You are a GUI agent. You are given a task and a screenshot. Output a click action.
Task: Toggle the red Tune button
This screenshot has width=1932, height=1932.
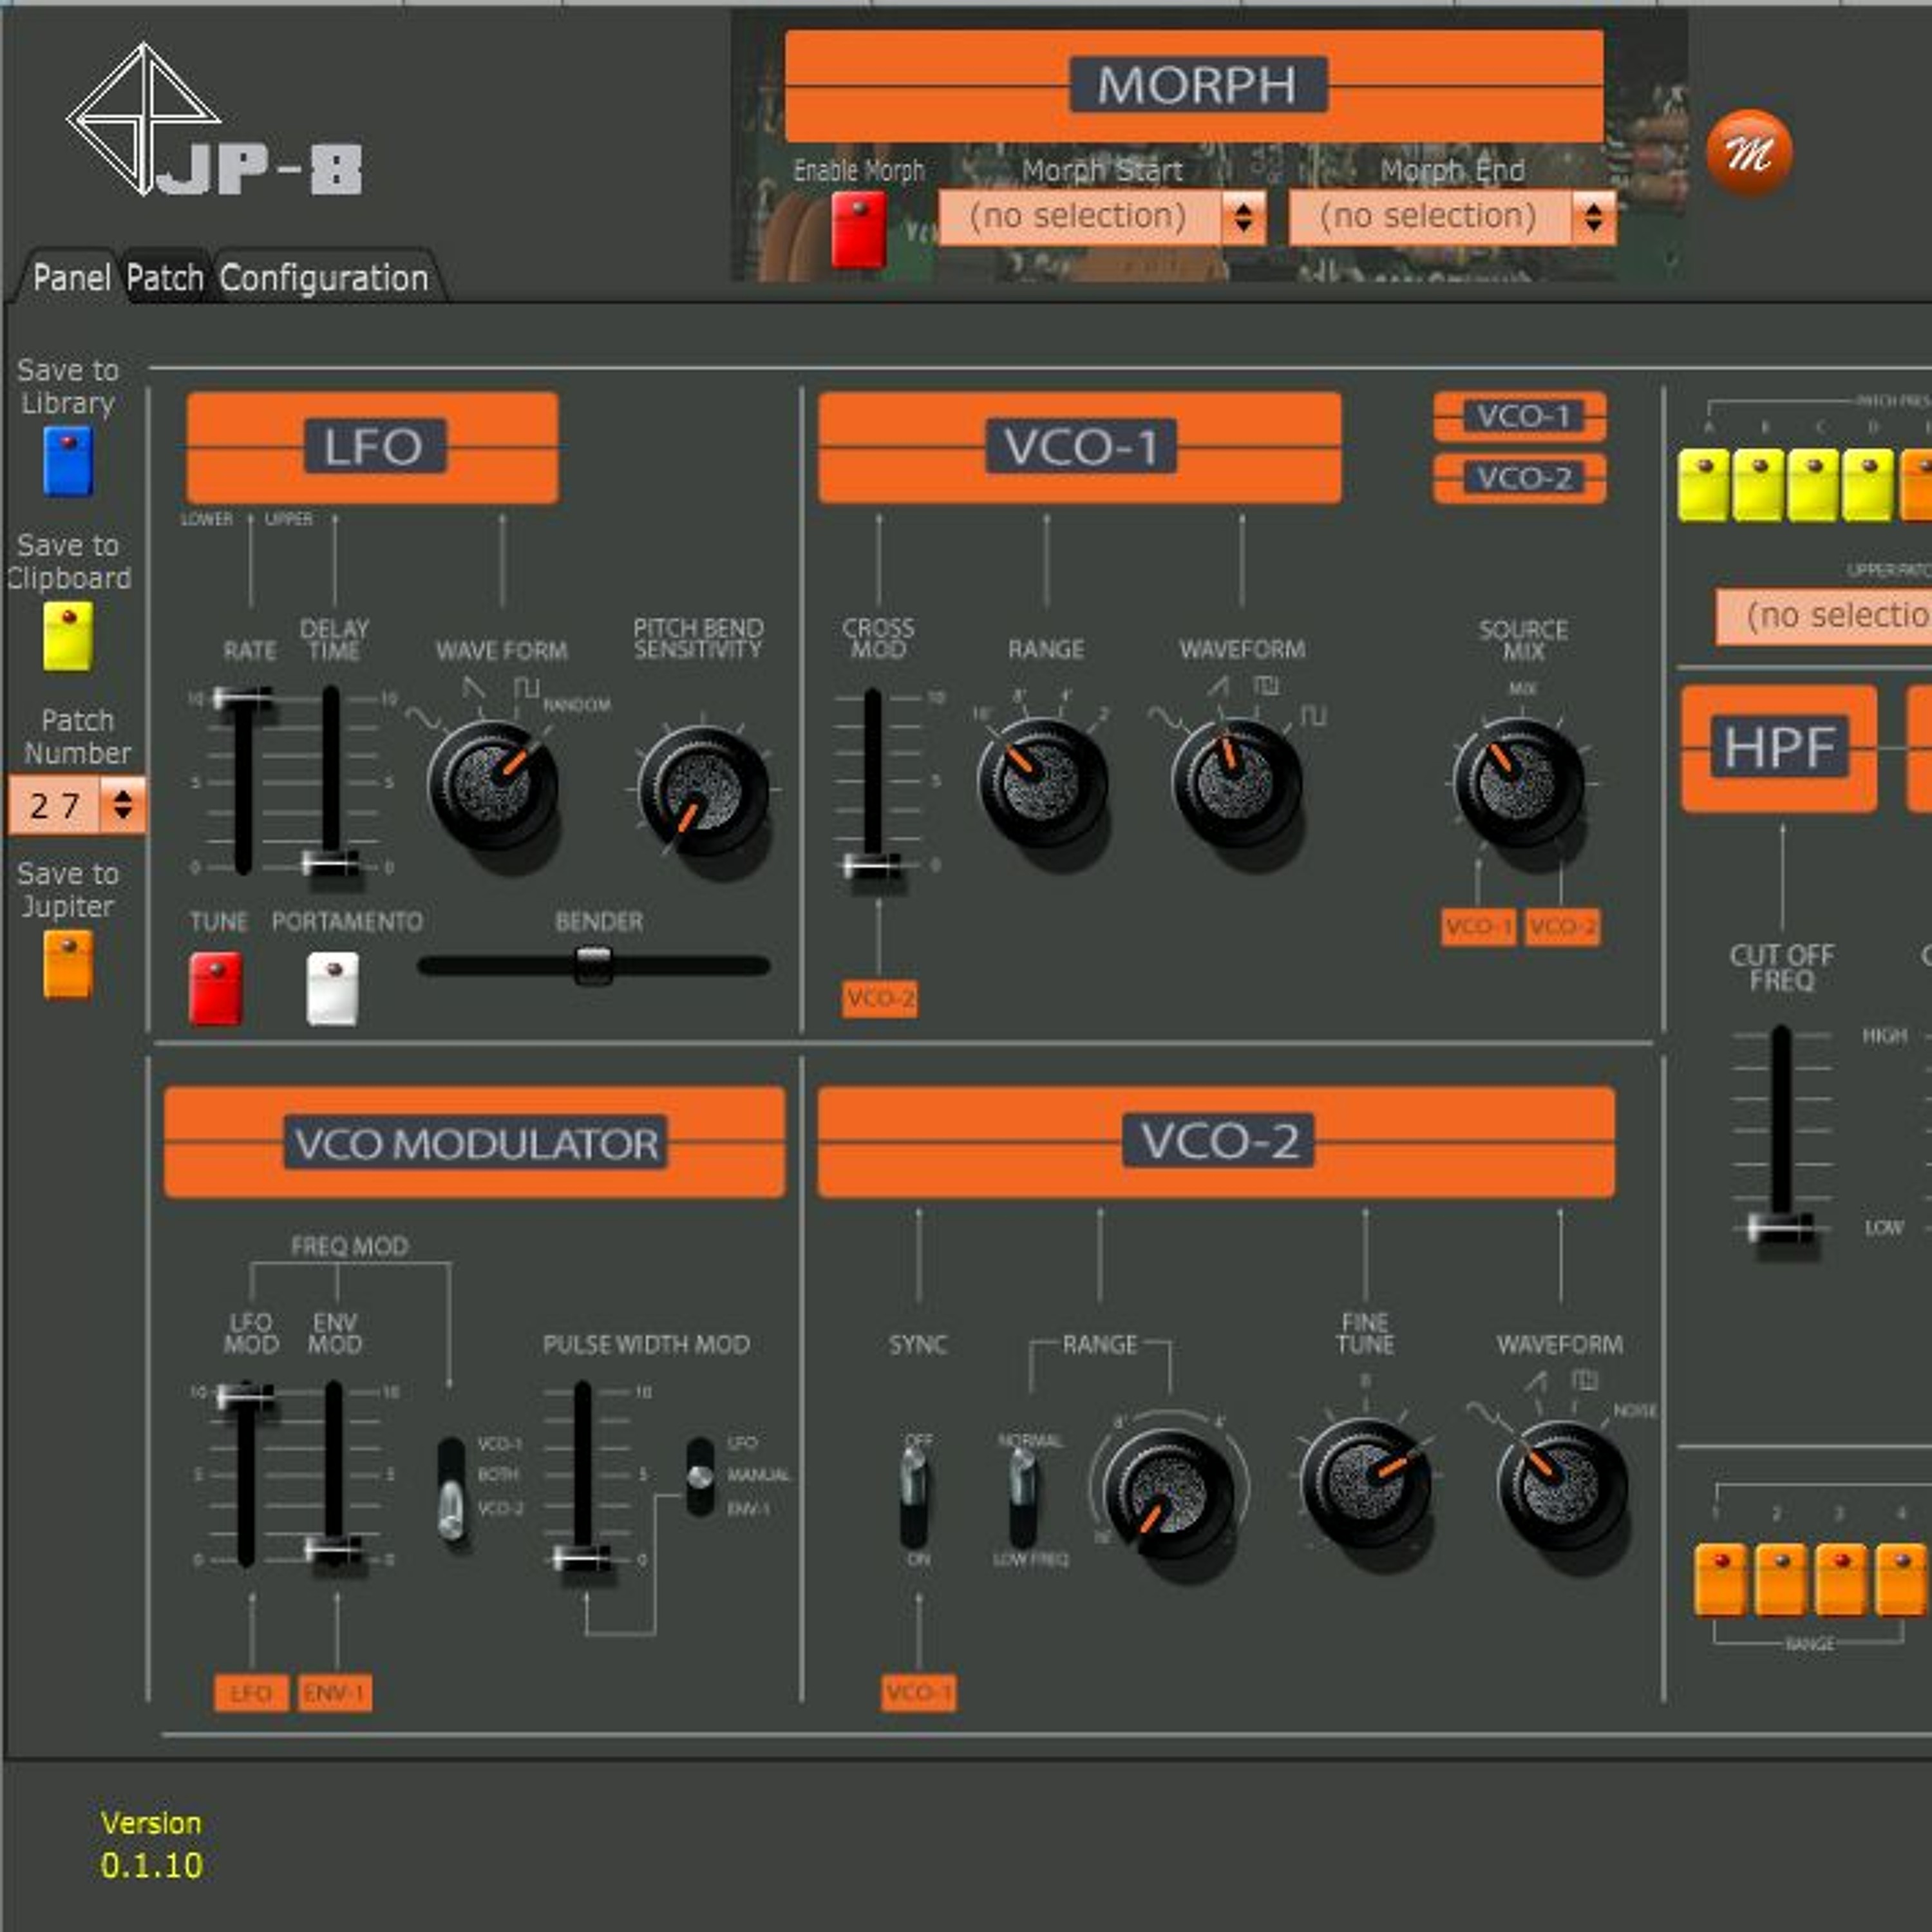point(216,988)
